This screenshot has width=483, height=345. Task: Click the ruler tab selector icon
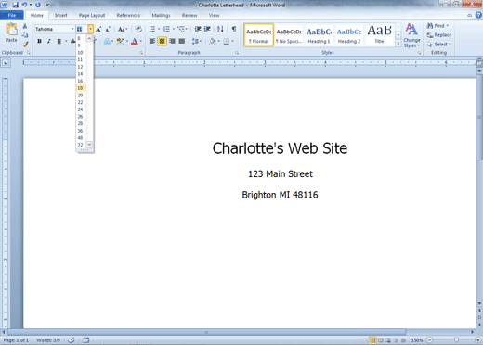tap(6, 63)
